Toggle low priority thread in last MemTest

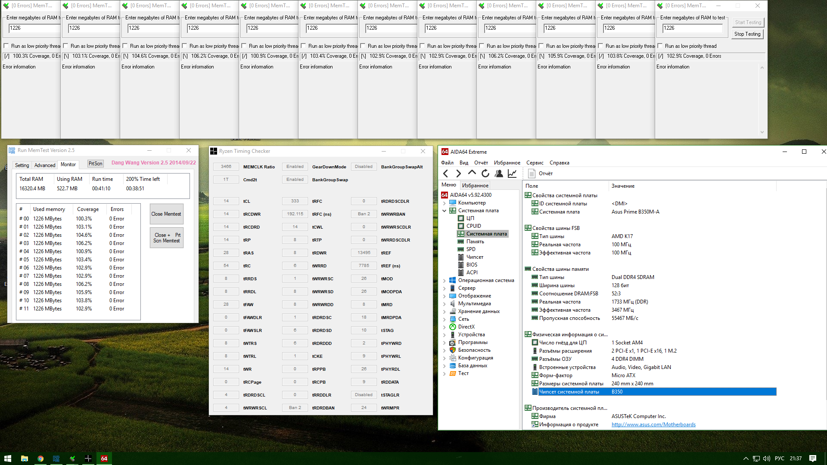click(x=660, y=46)
